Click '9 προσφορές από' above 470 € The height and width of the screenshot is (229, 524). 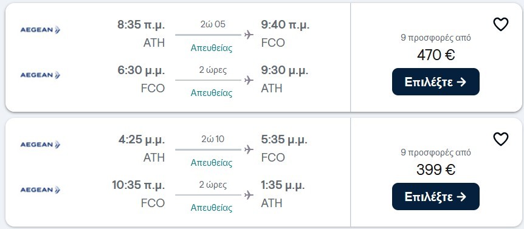436,38
